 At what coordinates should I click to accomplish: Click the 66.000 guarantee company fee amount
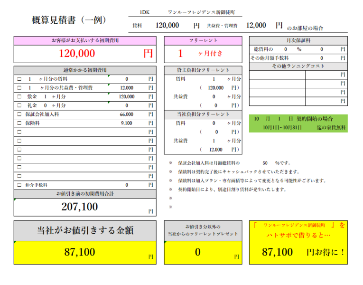tap(126, 114)
